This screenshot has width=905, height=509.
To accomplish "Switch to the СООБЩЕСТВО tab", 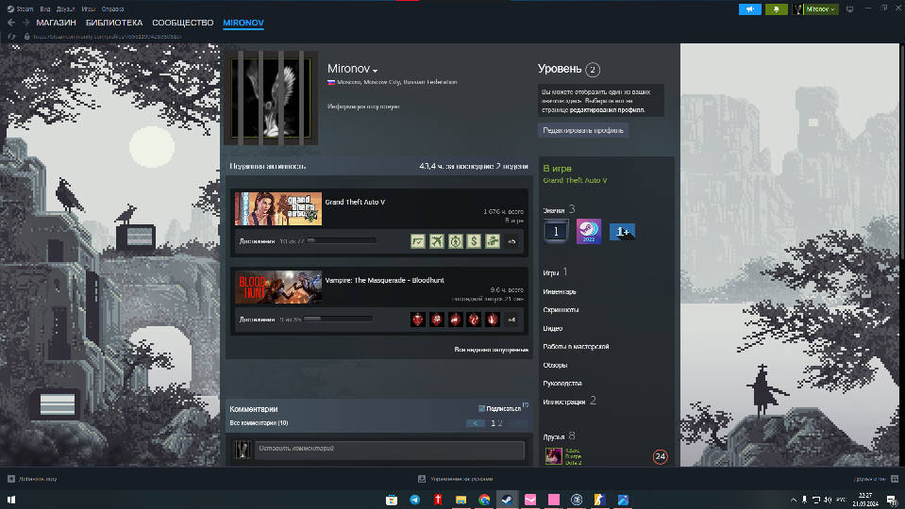I will point(183,23).
